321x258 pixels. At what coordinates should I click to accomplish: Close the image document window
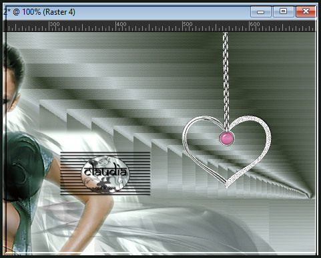point(306,11)
